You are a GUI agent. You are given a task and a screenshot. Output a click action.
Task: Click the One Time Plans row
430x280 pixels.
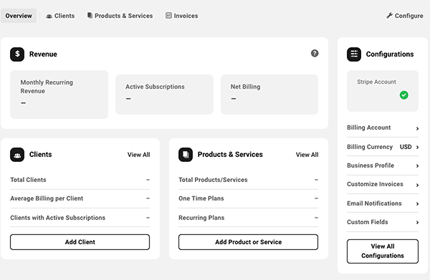coord(248,198)
